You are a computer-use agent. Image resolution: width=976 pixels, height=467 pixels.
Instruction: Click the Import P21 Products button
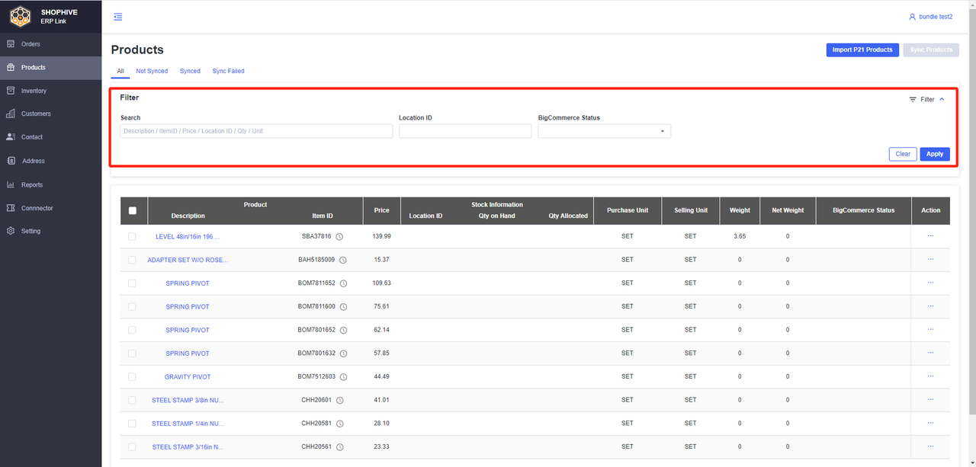point(862,50)
